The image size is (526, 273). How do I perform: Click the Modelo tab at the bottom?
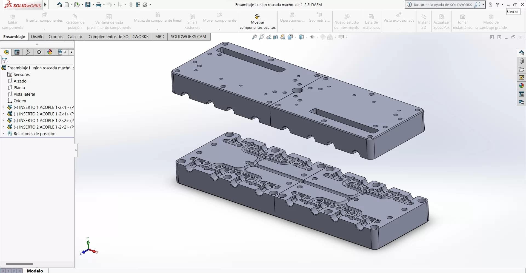click(35, 271)
